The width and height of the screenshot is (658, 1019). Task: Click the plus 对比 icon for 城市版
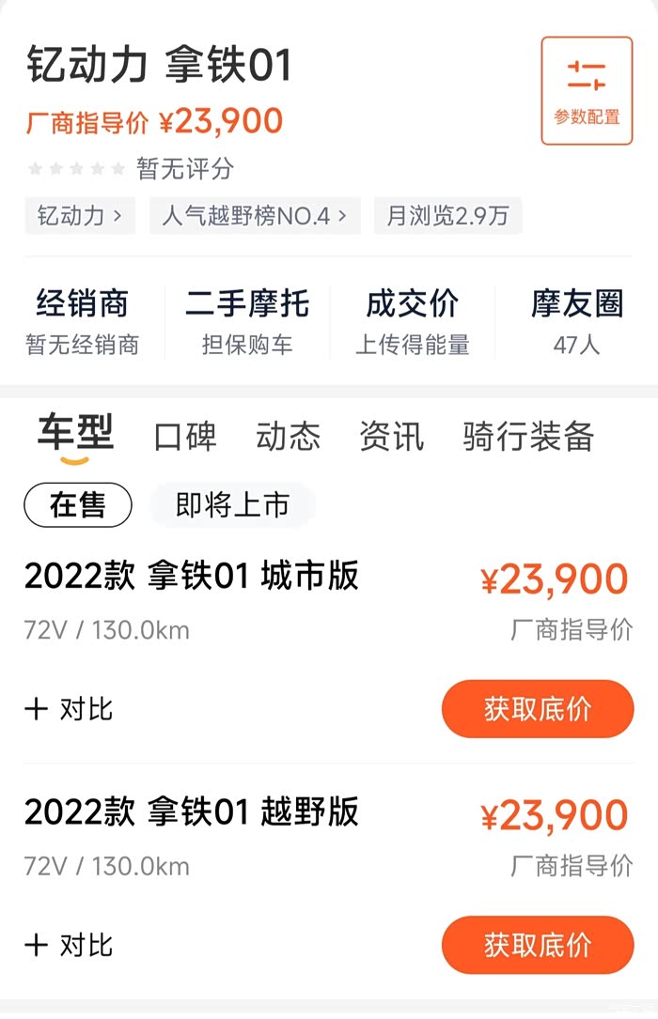point(37,709)
